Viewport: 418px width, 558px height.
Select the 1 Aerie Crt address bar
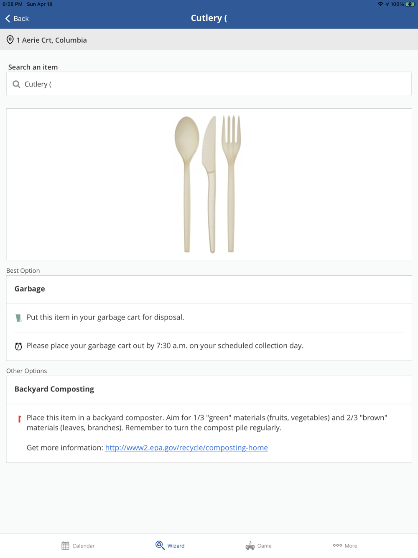pyautogui.click(x=52, y=40)
